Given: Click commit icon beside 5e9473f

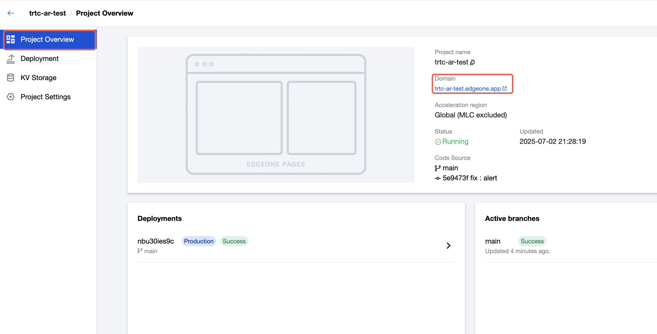Looking at the screenshot, I should 438,178.
